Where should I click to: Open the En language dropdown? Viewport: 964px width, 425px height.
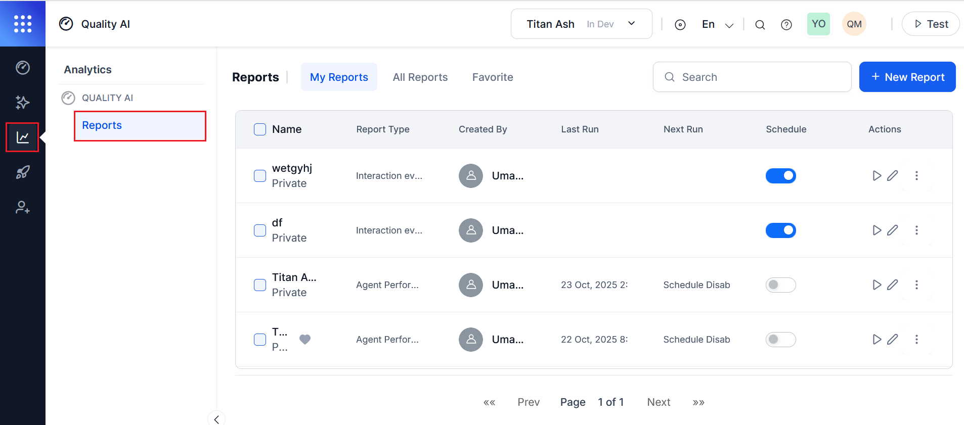[x=717, y=25]
